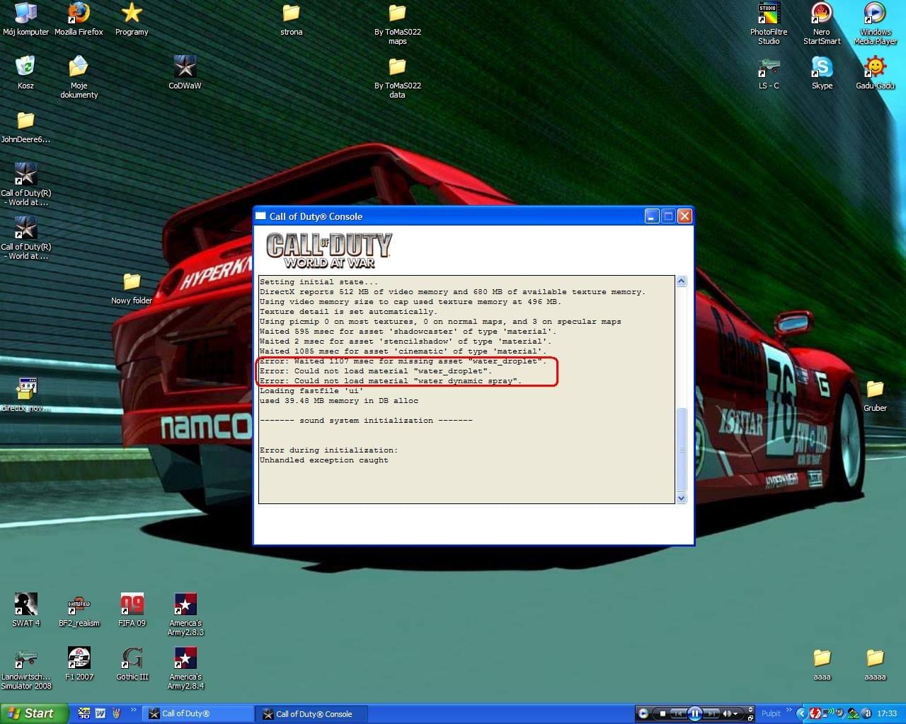Screen dimensions: 906x724
Task: Click the console vertical scrollbar thumb
Action: tap(681, 449)
